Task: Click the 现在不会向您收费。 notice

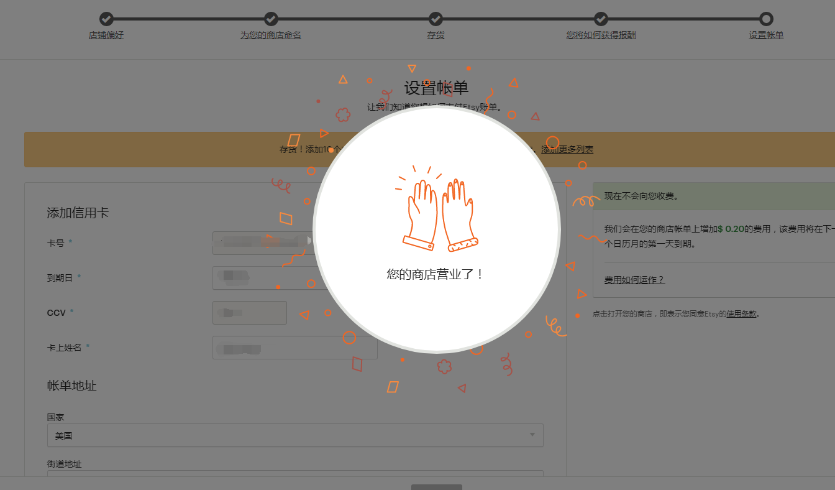Action: coord(641,196)
